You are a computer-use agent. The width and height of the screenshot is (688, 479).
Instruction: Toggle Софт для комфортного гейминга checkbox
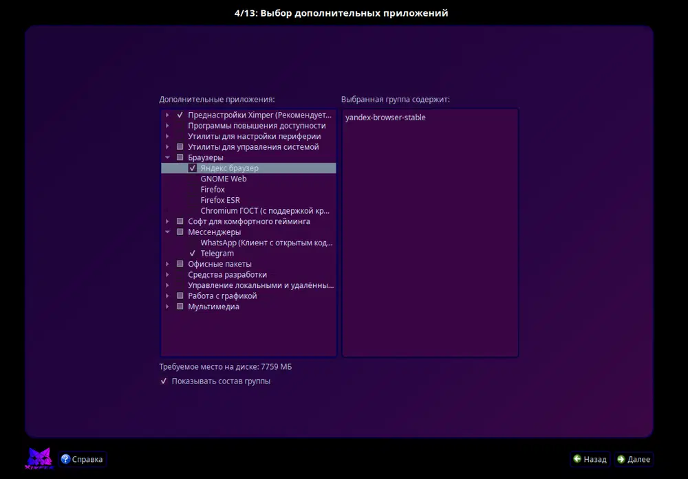[x=180, y=221]
